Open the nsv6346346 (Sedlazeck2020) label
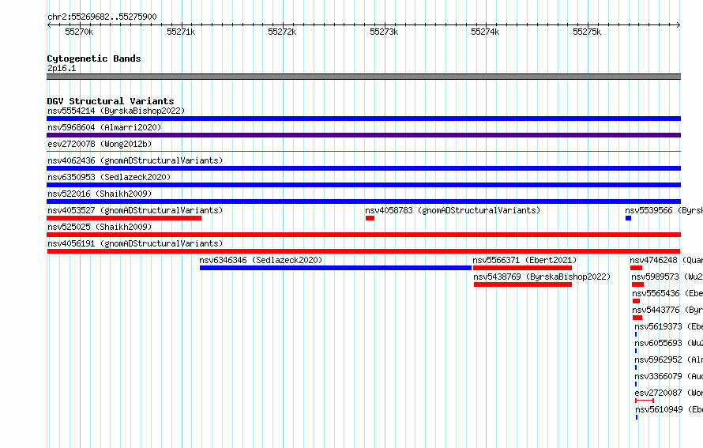 [x=261, y=260]
